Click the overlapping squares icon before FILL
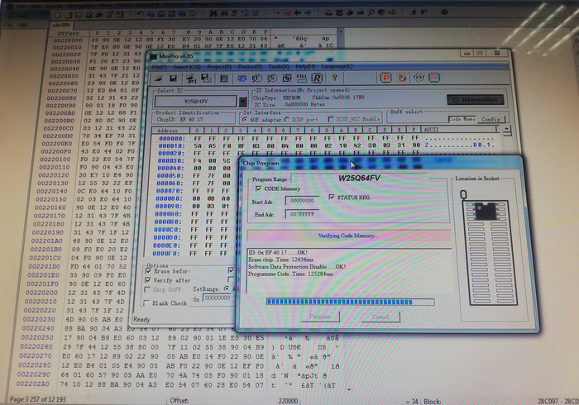 [287, 79]
